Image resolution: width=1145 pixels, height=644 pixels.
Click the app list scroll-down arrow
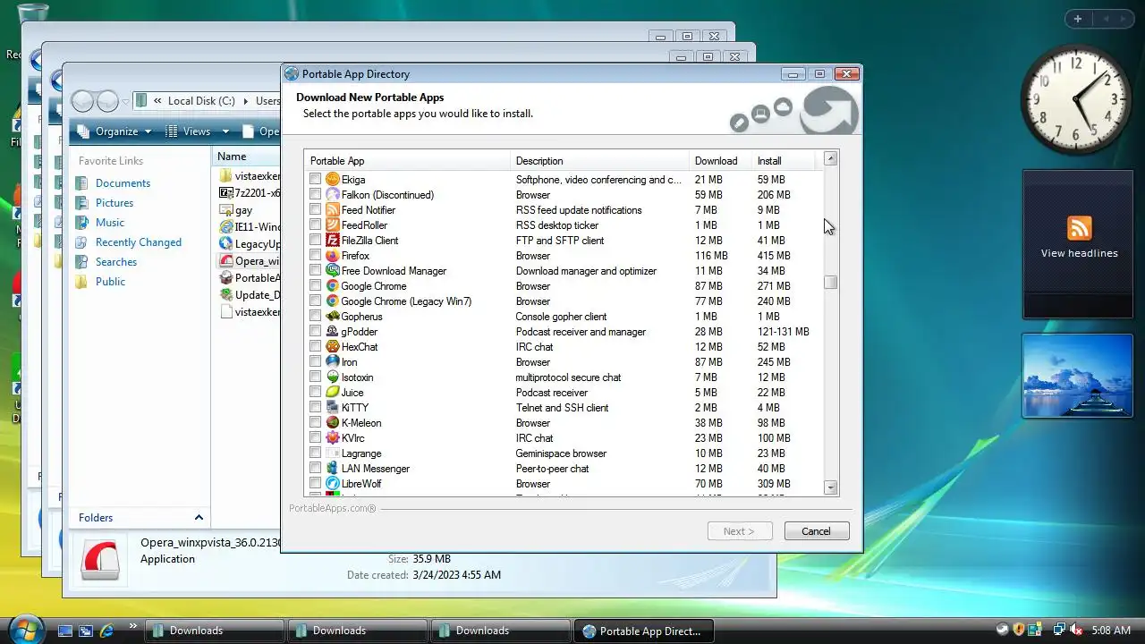tap(831, 487)
